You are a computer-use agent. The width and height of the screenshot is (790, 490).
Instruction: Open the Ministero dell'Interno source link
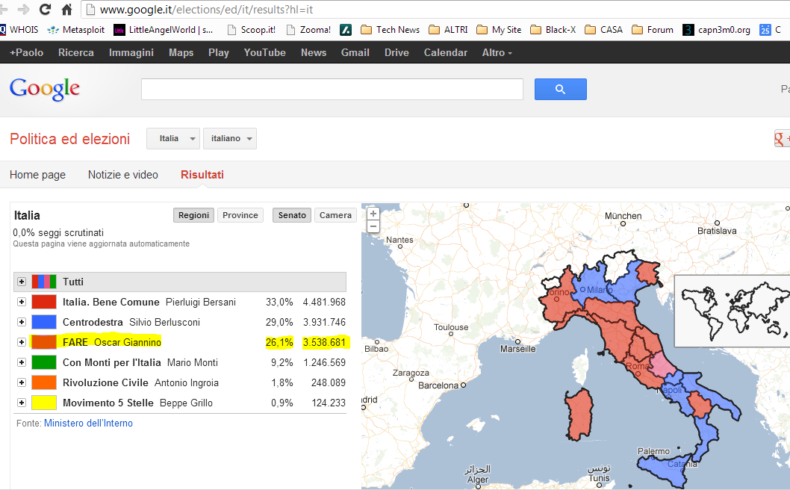coord(88,423)
